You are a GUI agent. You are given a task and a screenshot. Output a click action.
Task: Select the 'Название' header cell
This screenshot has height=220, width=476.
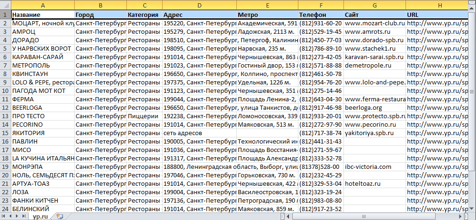43,15
